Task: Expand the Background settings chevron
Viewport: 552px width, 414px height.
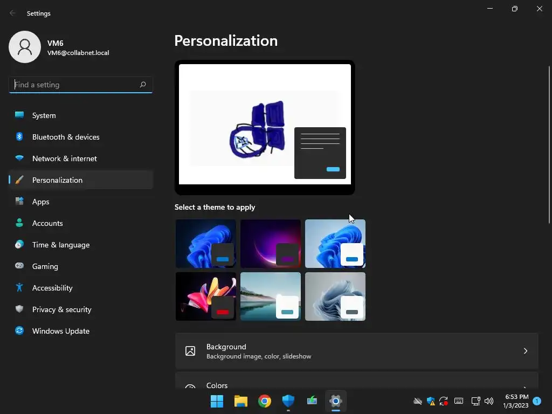Action: (525, 351)
